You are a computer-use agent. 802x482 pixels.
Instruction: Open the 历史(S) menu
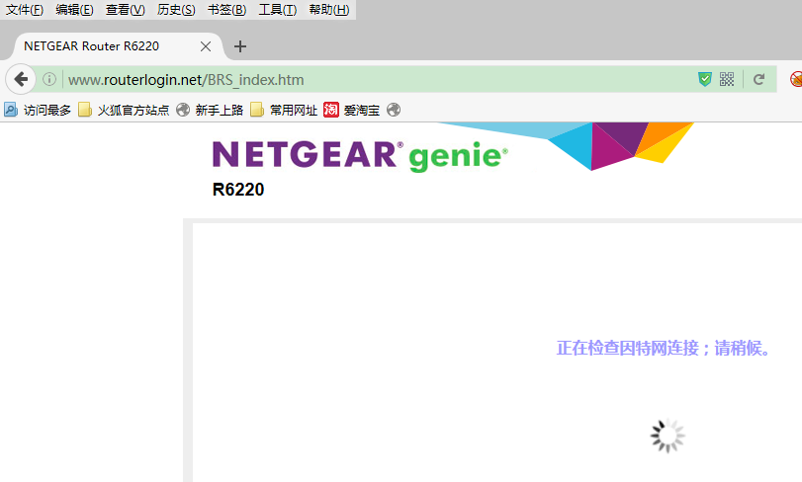tap(176, 10)
